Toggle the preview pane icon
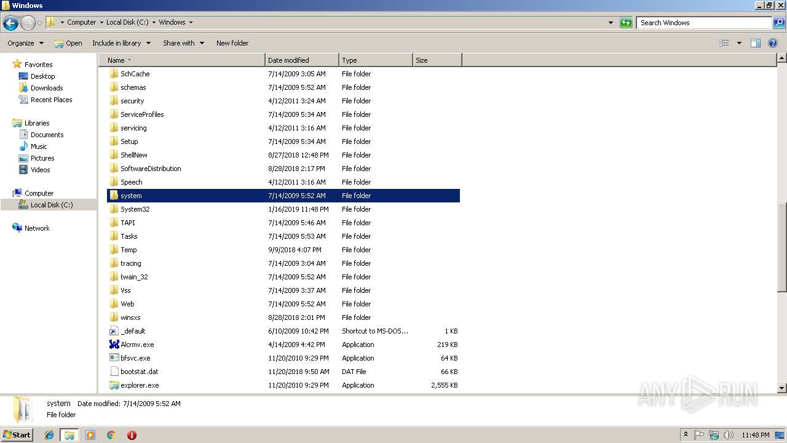 756,43
